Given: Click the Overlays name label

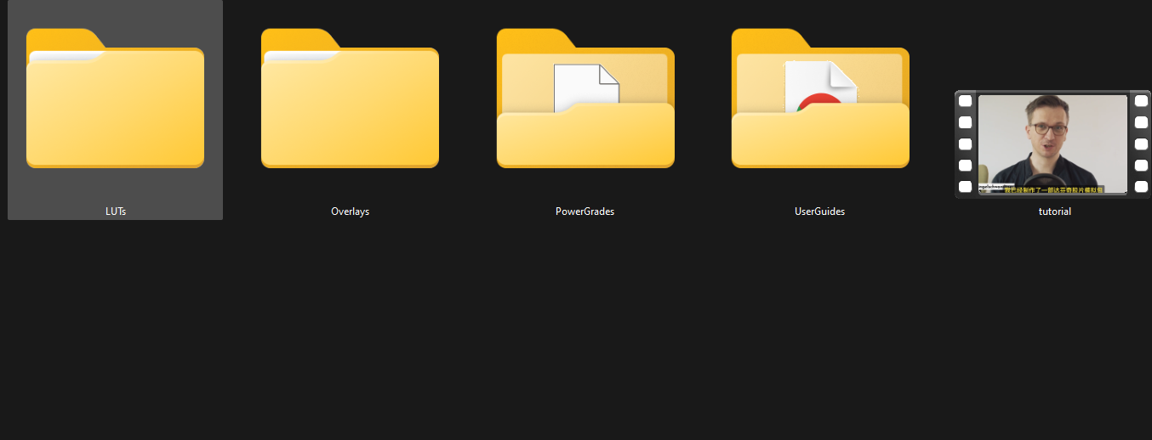Looking at the screenshot, I should (x=350, y=212).
